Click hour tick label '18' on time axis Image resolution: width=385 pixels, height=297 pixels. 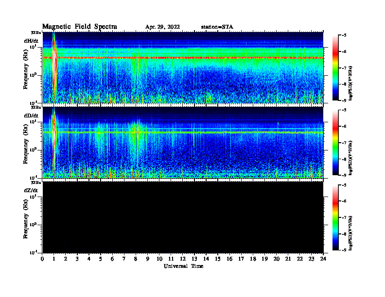coord(253,259)
